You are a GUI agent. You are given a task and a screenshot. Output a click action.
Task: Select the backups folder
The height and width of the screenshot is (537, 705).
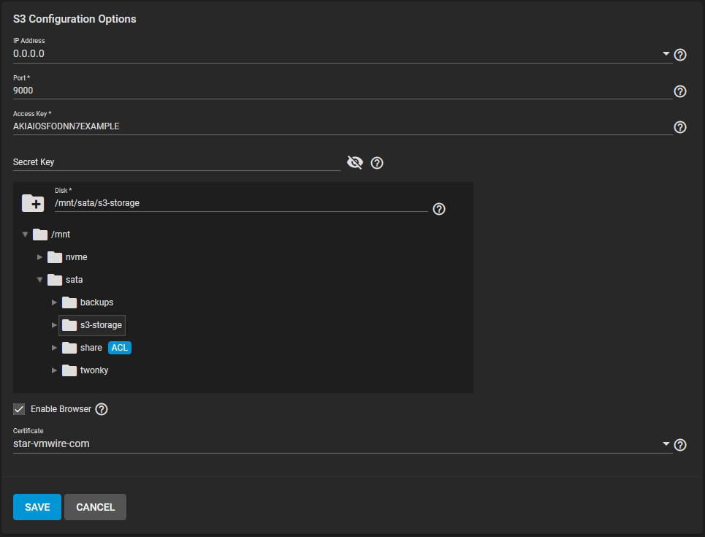96,302
